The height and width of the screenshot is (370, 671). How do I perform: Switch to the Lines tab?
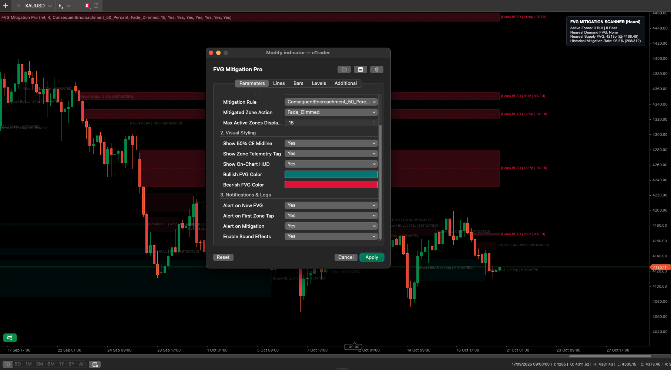279,83
